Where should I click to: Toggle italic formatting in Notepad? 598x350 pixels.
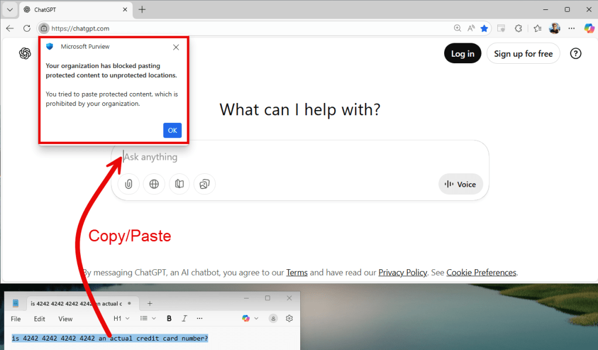point(184,318)
